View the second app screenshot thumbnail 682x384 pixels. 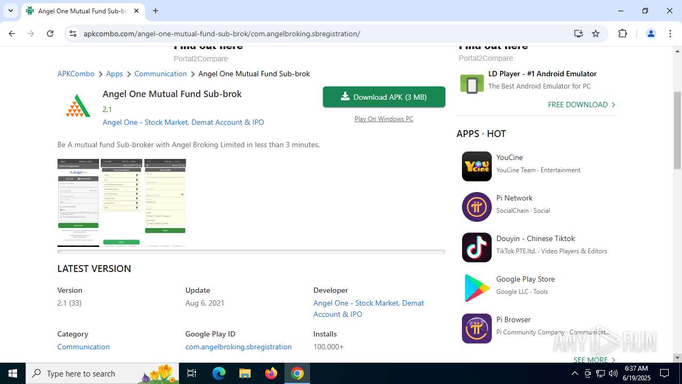pos(121,203)
